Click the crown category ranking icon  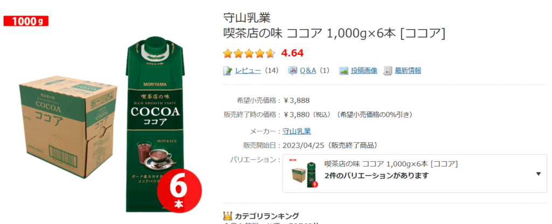pyautogui.click(x=228, y=215)
